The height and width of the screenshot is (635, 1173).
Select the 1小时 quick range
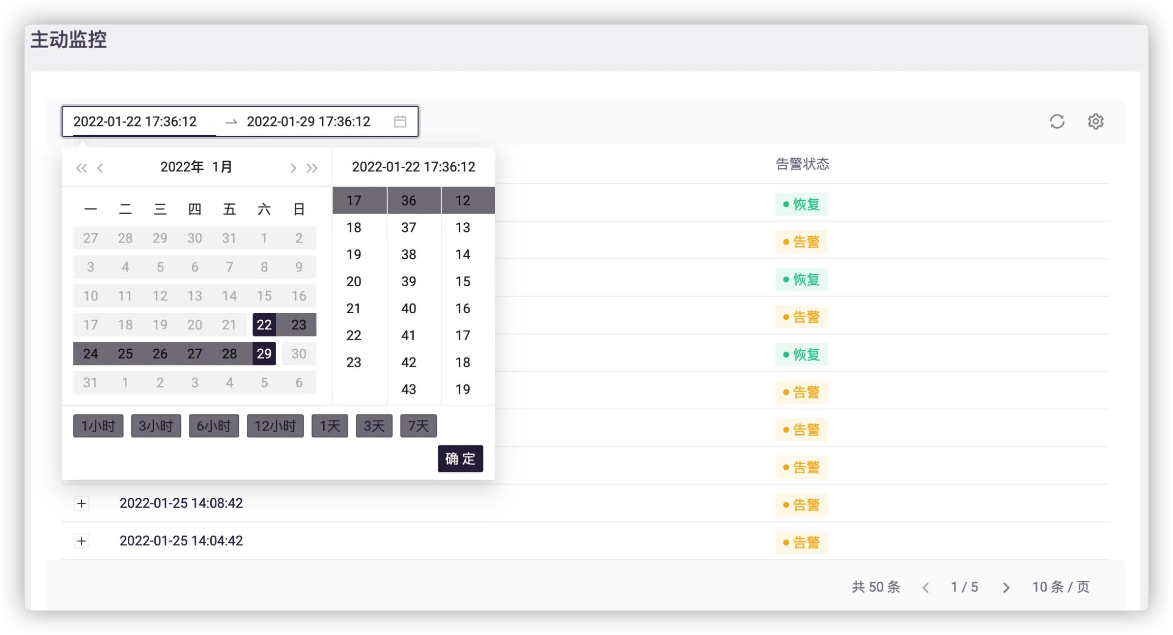tap(98, 426)
